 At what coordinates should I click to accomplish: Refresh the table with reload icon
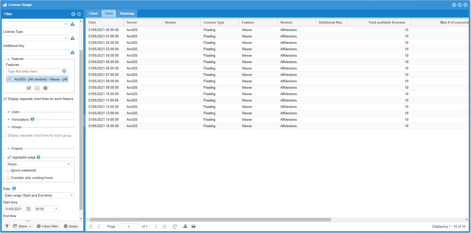(175, 226)
